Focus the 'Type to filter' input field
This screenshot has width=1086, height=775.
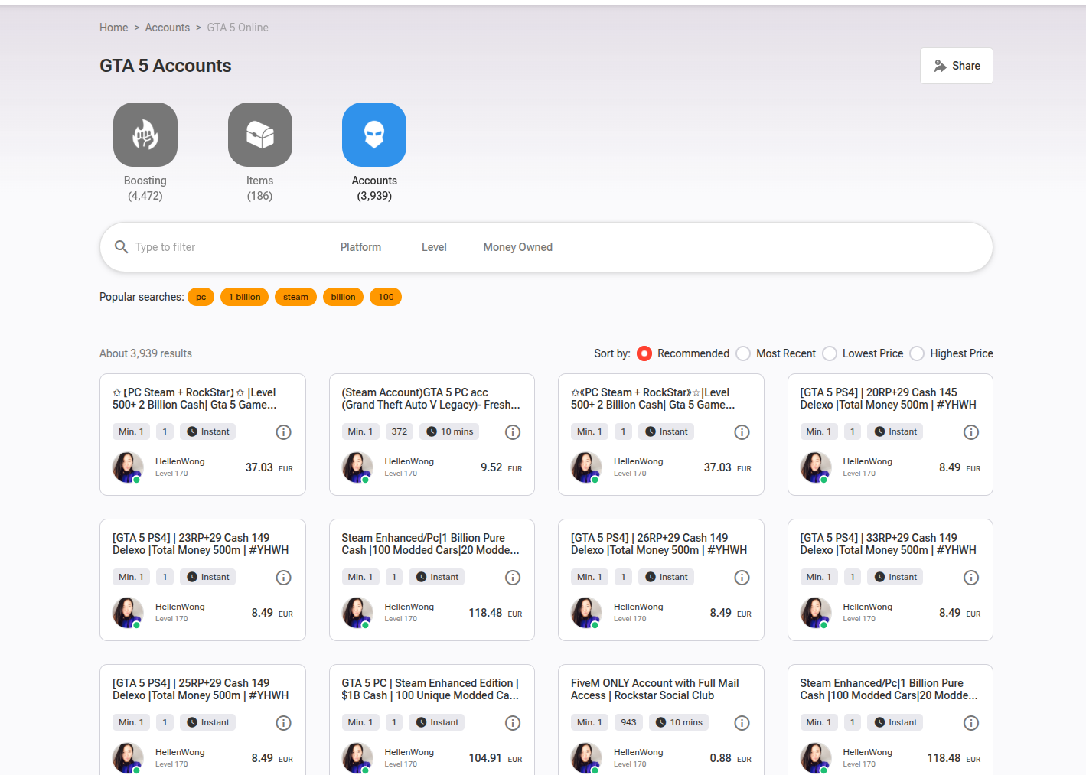pos(222,247)
